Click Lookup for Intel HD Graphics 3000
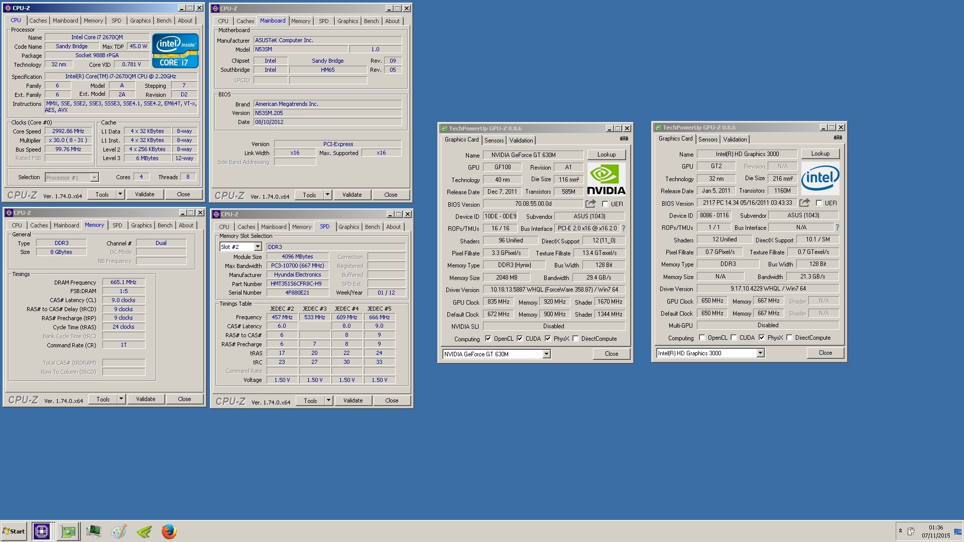The width and height of the screenshot is (964, 542). click(820, 154)
